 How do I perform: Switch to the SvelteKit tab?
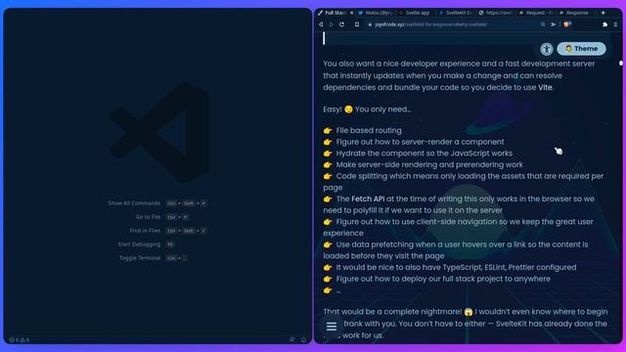(456, 13)
